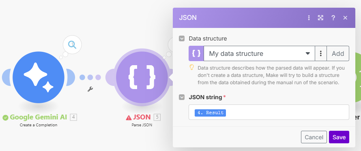361x151 pixels.
Task: Click the dropdown arrow in data structure field
Action: [307, 53]
